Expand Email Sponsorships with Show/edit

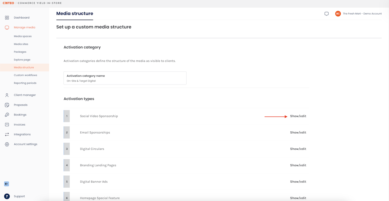pyautogui.click(x=298, y=133)
